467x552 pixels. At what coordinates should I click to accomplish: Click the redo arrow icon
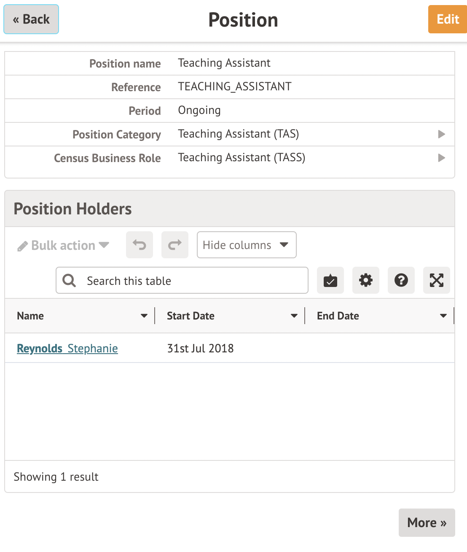[175, 245]
